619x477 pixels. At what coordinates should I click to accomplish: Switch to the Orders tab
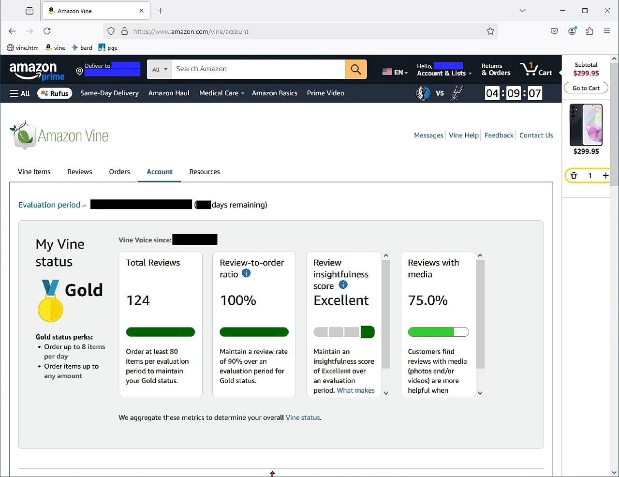[x=119, y=172]
